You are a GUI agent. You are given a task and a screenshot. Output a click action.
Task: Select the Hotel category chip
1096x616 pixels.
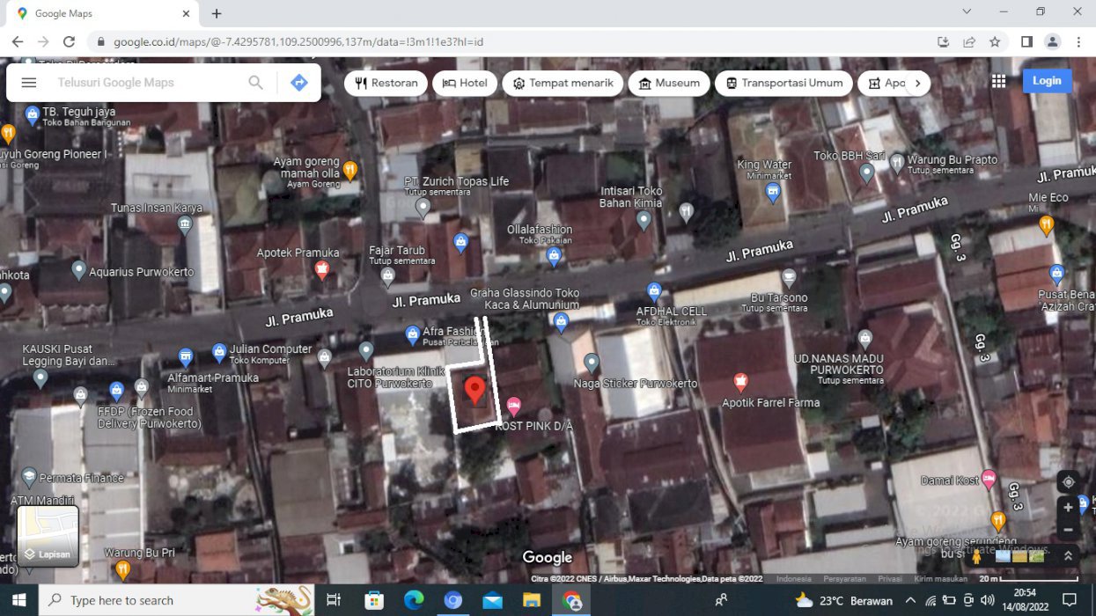(x=465, y=84)
